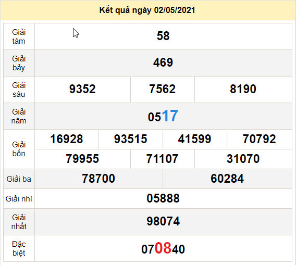Image resolution: width=296 pixels, height=265 pixels.
Task: Select Giải sáu number 9352
Action: (x=82, y=89)
